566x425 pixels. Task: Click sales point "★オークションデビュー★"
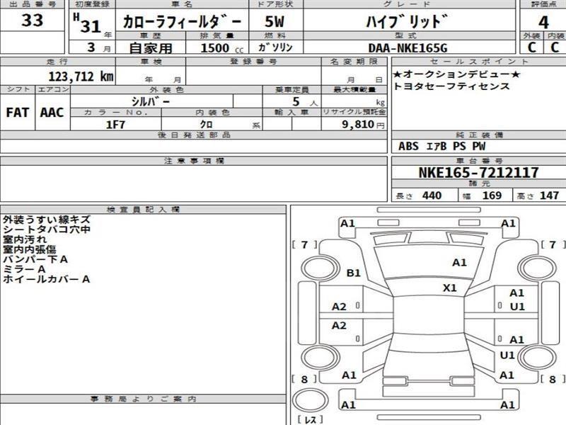[456, 74]
